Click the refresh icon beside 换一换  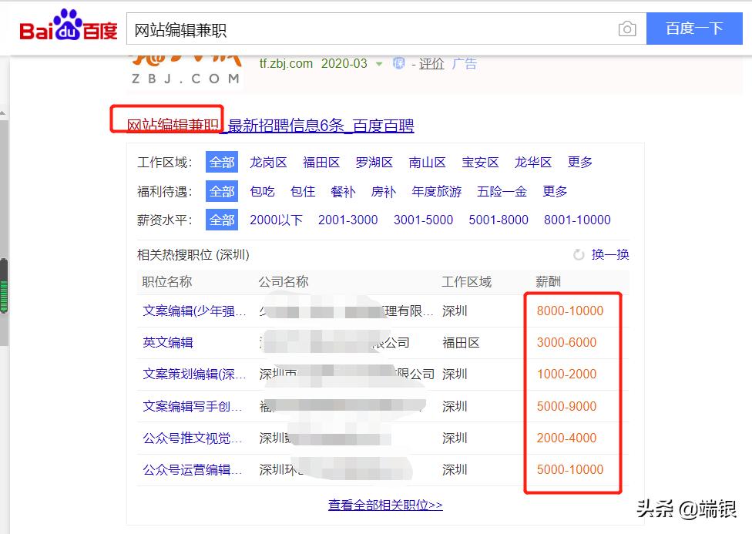tap(579, 254)
